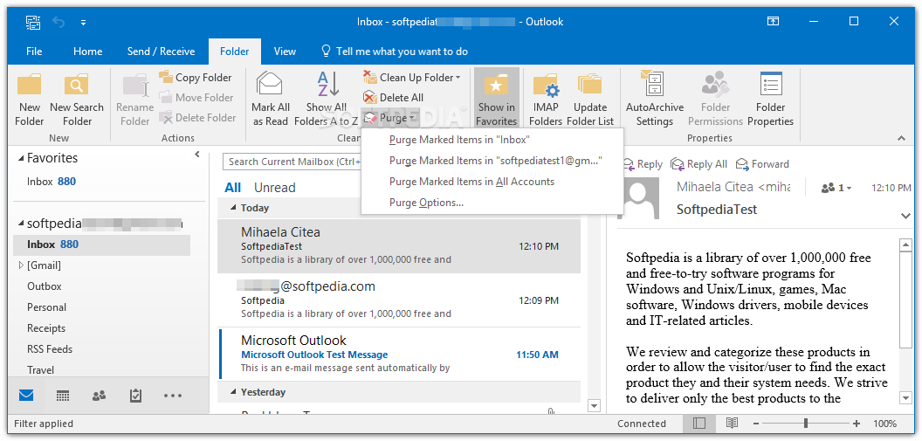922x441 pixels.
Task: Collapse the Today message group
Action: tap(233, 208)
